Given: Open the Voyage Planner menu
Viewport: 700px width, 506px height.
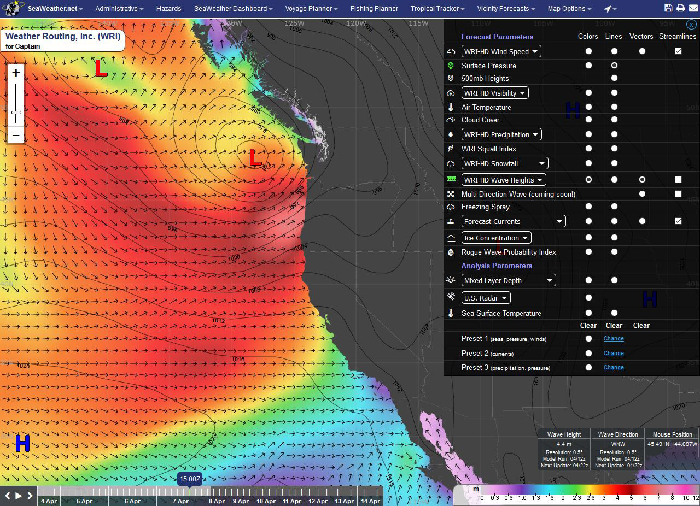Looking at the screenshot, I should (311, 9).
